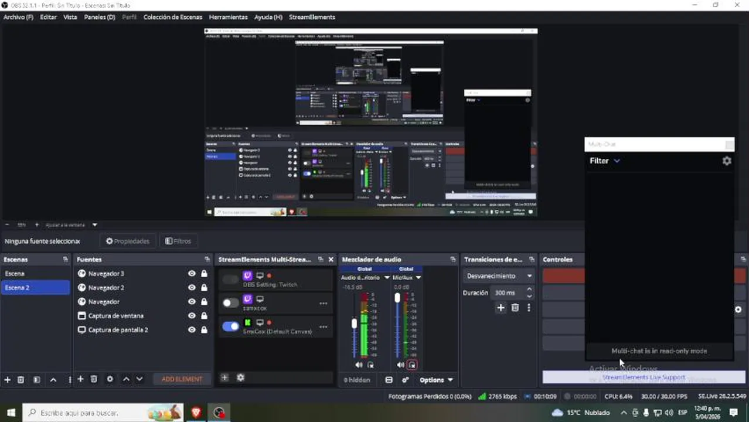Hide Captura de pantalla 2 source
Image resolution: width=749 pixels, height=422 pixels.
192,330
